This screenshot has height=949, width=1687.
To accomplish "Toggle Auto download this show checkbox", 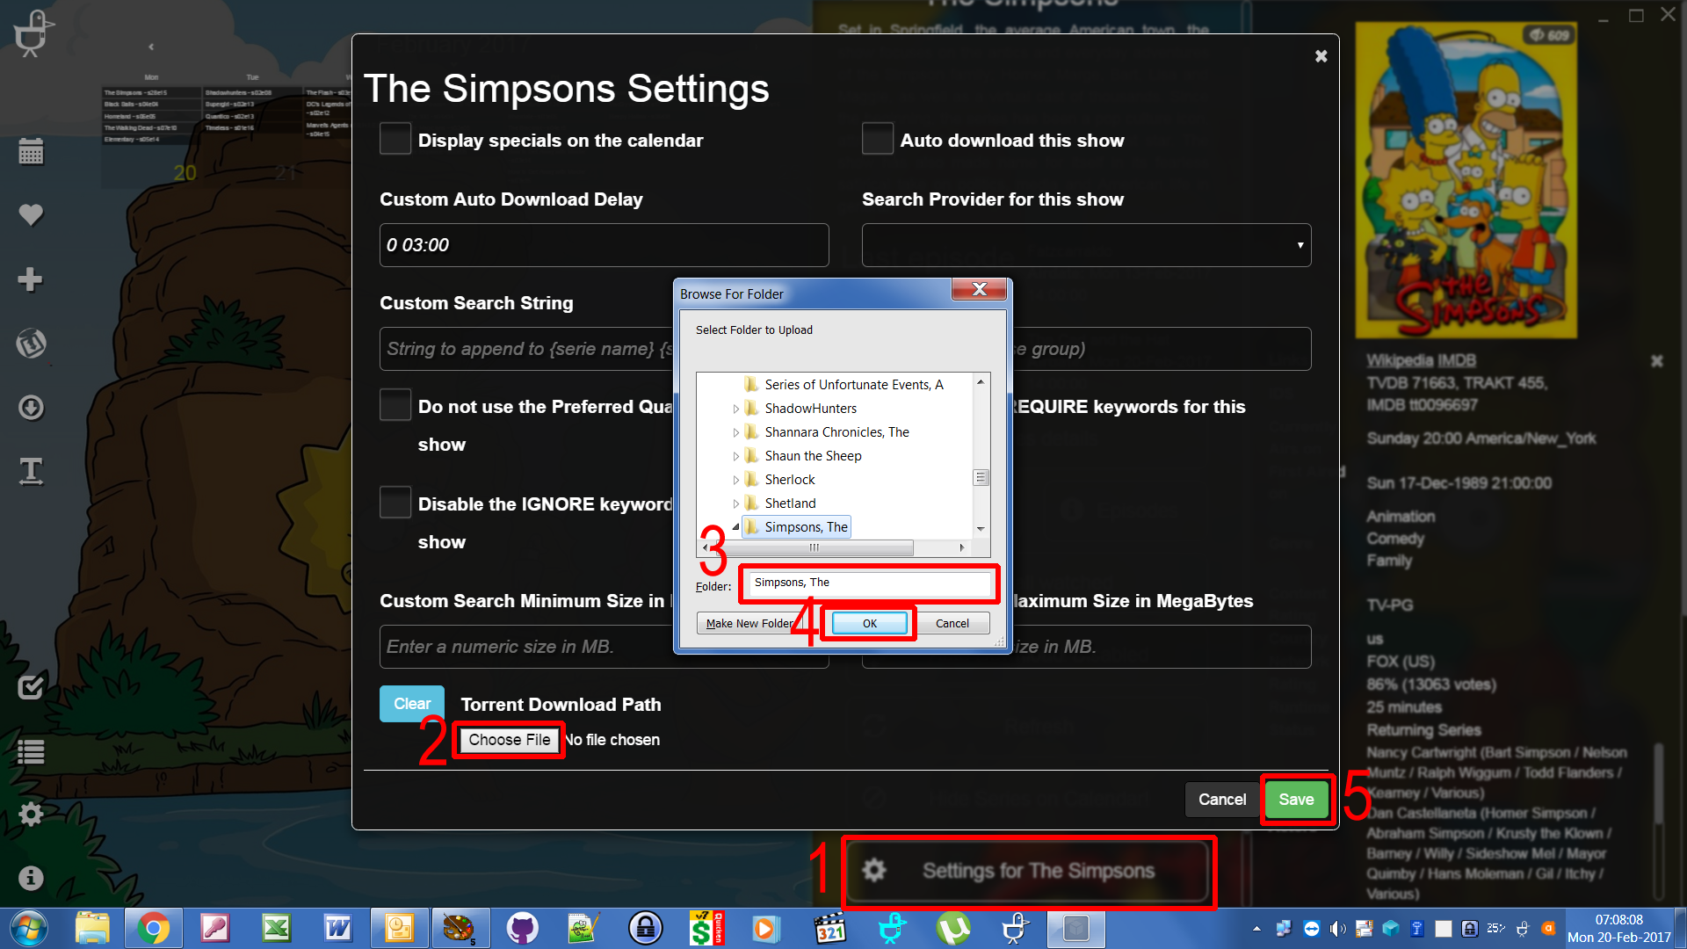I will tap(877, 139).
